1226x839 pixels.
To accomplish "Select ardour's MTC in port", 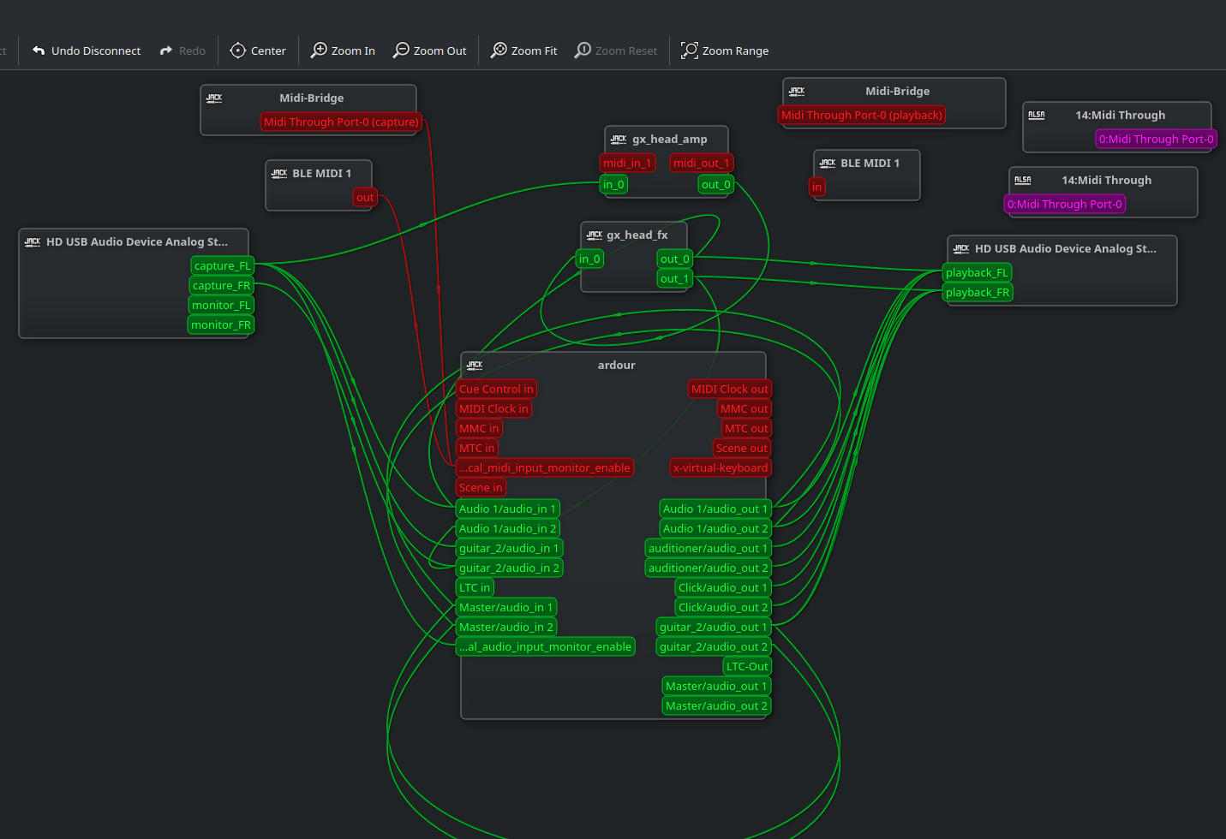I will (x=476, y=448).
